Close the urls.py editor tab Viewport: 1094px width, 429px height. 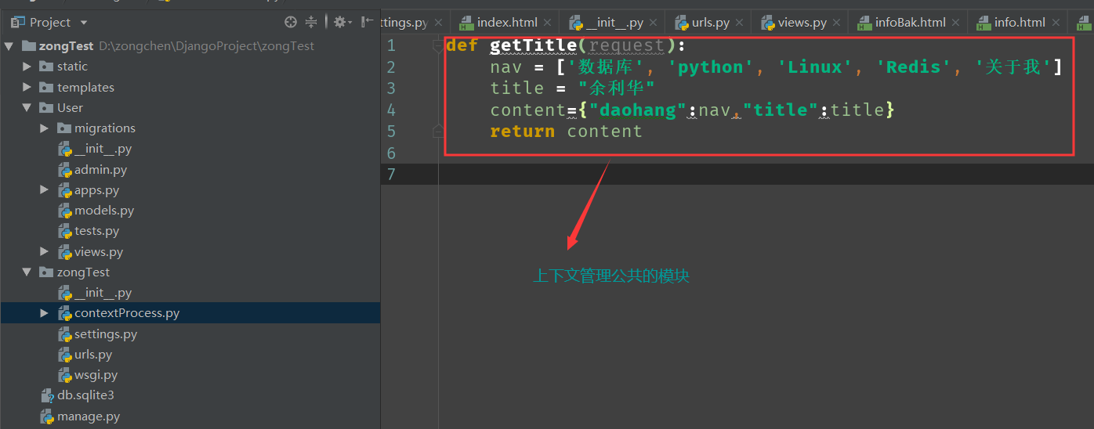pyautogui.click(x=739, y=23)
